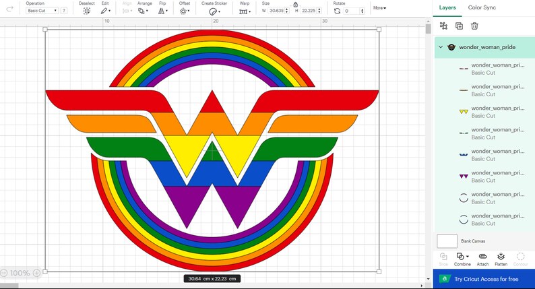535x289 pixels.
Task: Switch to the Layers tab
Action: point(447,7)
